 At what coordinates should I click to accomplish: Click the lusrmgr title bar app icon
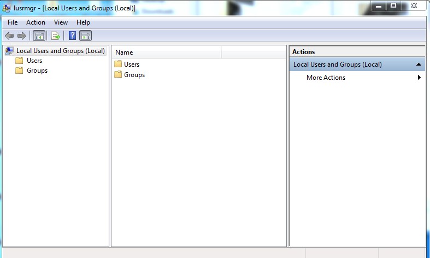pos(7,8)
